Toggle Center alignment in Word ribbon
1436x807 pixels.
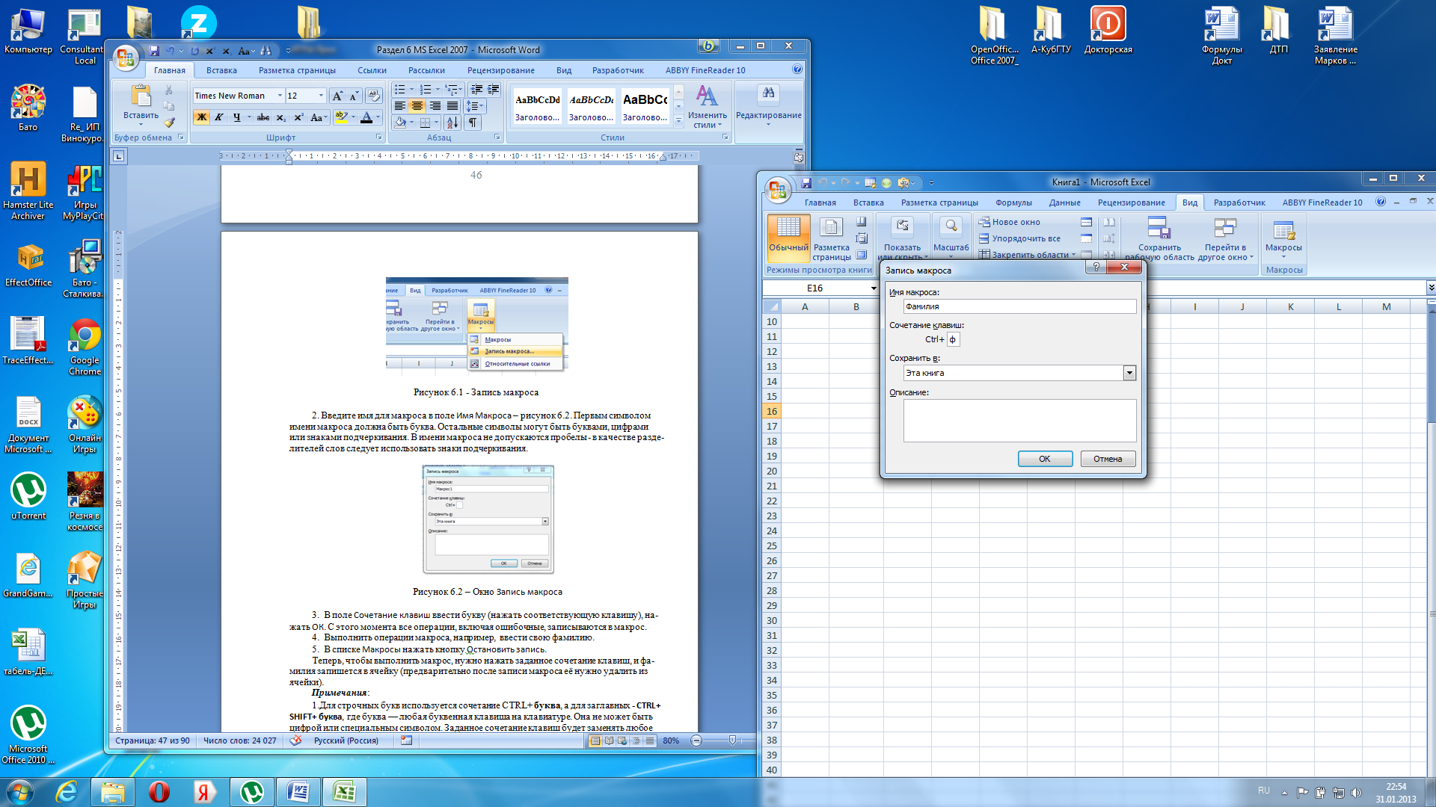[x=417, y=106]
